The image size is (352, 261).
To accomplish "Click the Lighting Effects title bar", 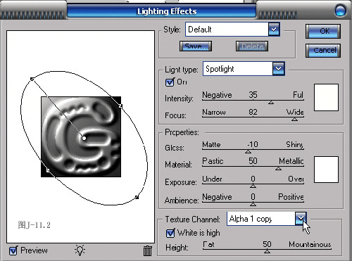I will click(161, 11).
